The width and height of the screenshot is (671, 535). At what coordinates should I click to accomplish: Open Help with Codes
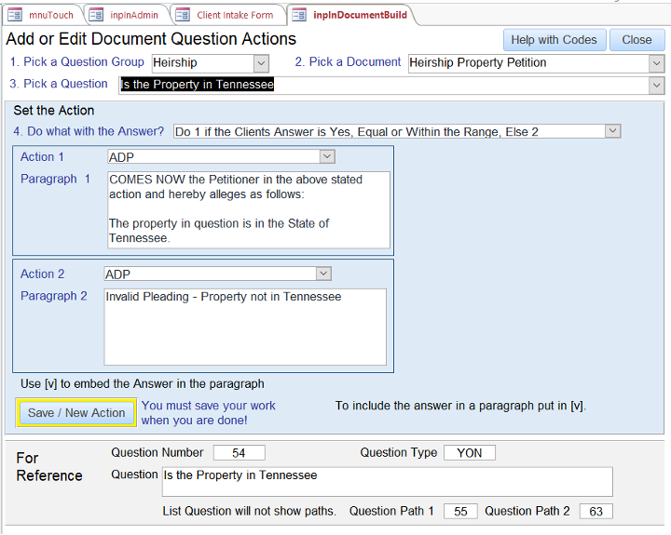point(554,40)
